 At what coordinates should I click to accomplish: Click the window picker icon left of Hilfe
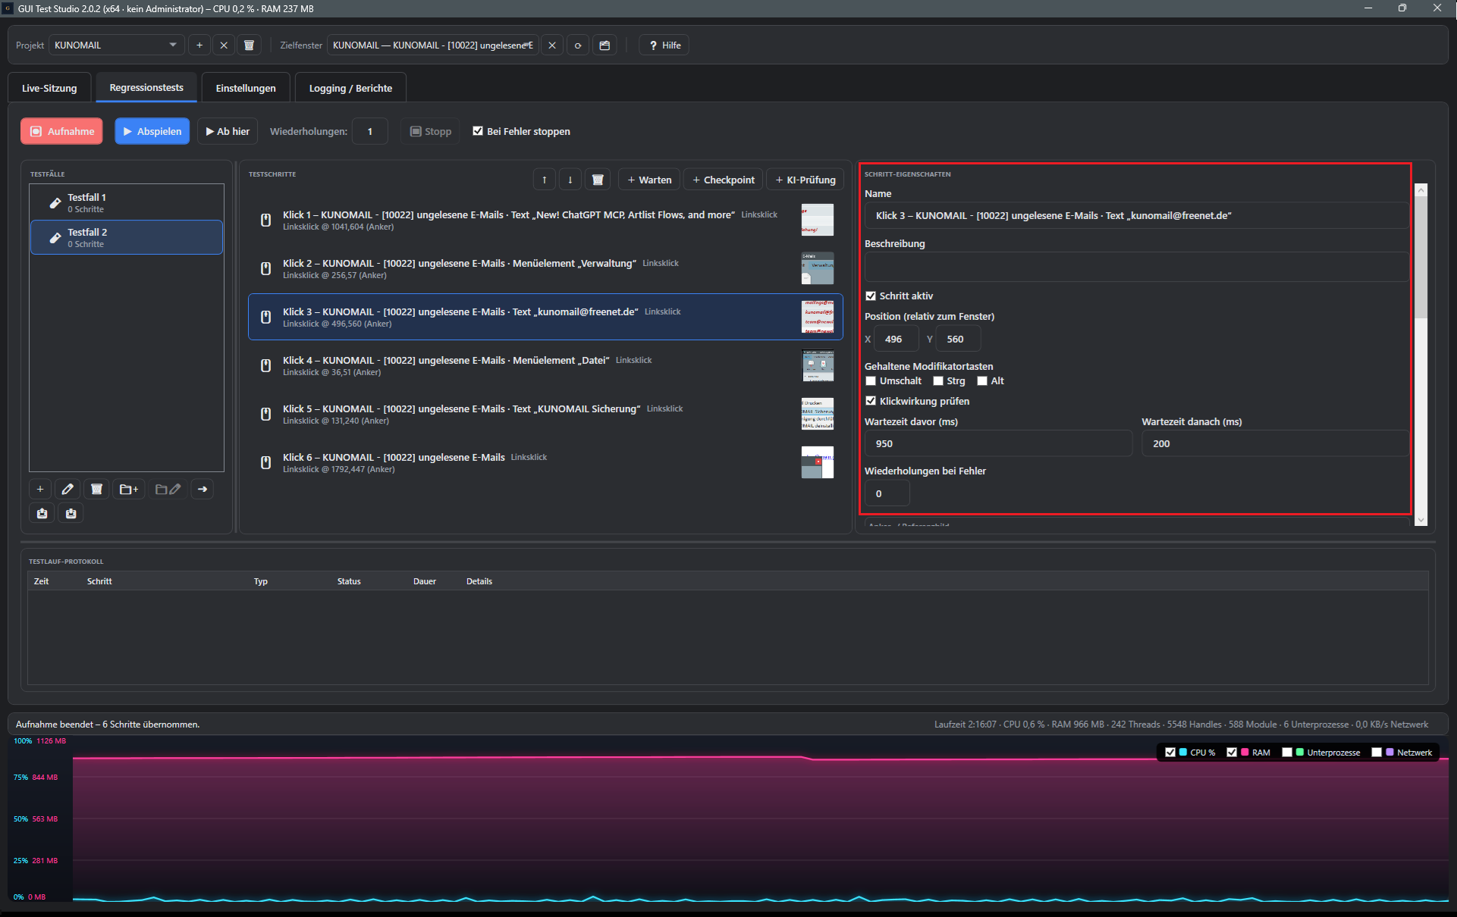604,45
